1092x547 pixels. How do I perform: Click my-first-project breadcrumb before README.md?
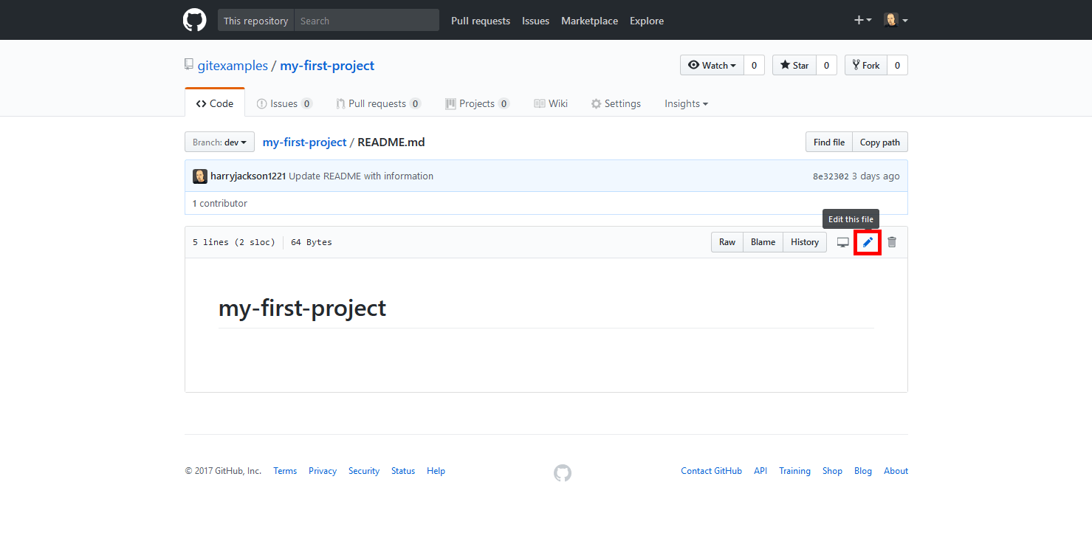[x=304, y=142]
